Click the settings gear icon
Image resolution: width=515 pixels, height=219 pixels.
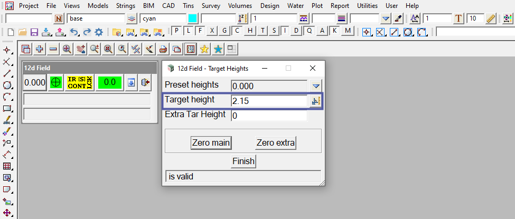click(98, 32)
